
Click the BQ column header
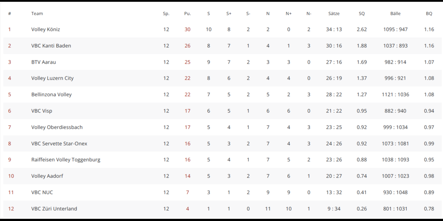[x=429, y=14]
